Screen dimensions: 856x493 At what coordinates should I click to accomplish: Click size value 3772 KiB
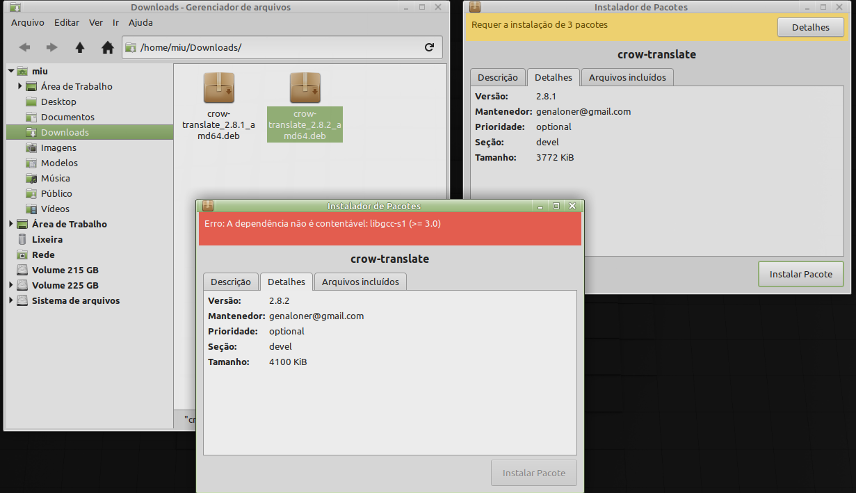(x=555, y=157)
